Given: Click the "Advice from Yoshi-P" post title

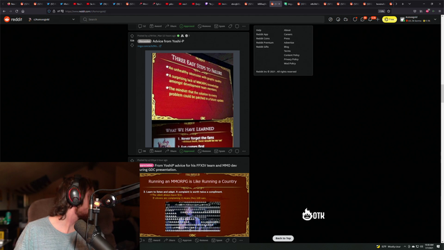Looking at the screenshot, I should 168,41.
